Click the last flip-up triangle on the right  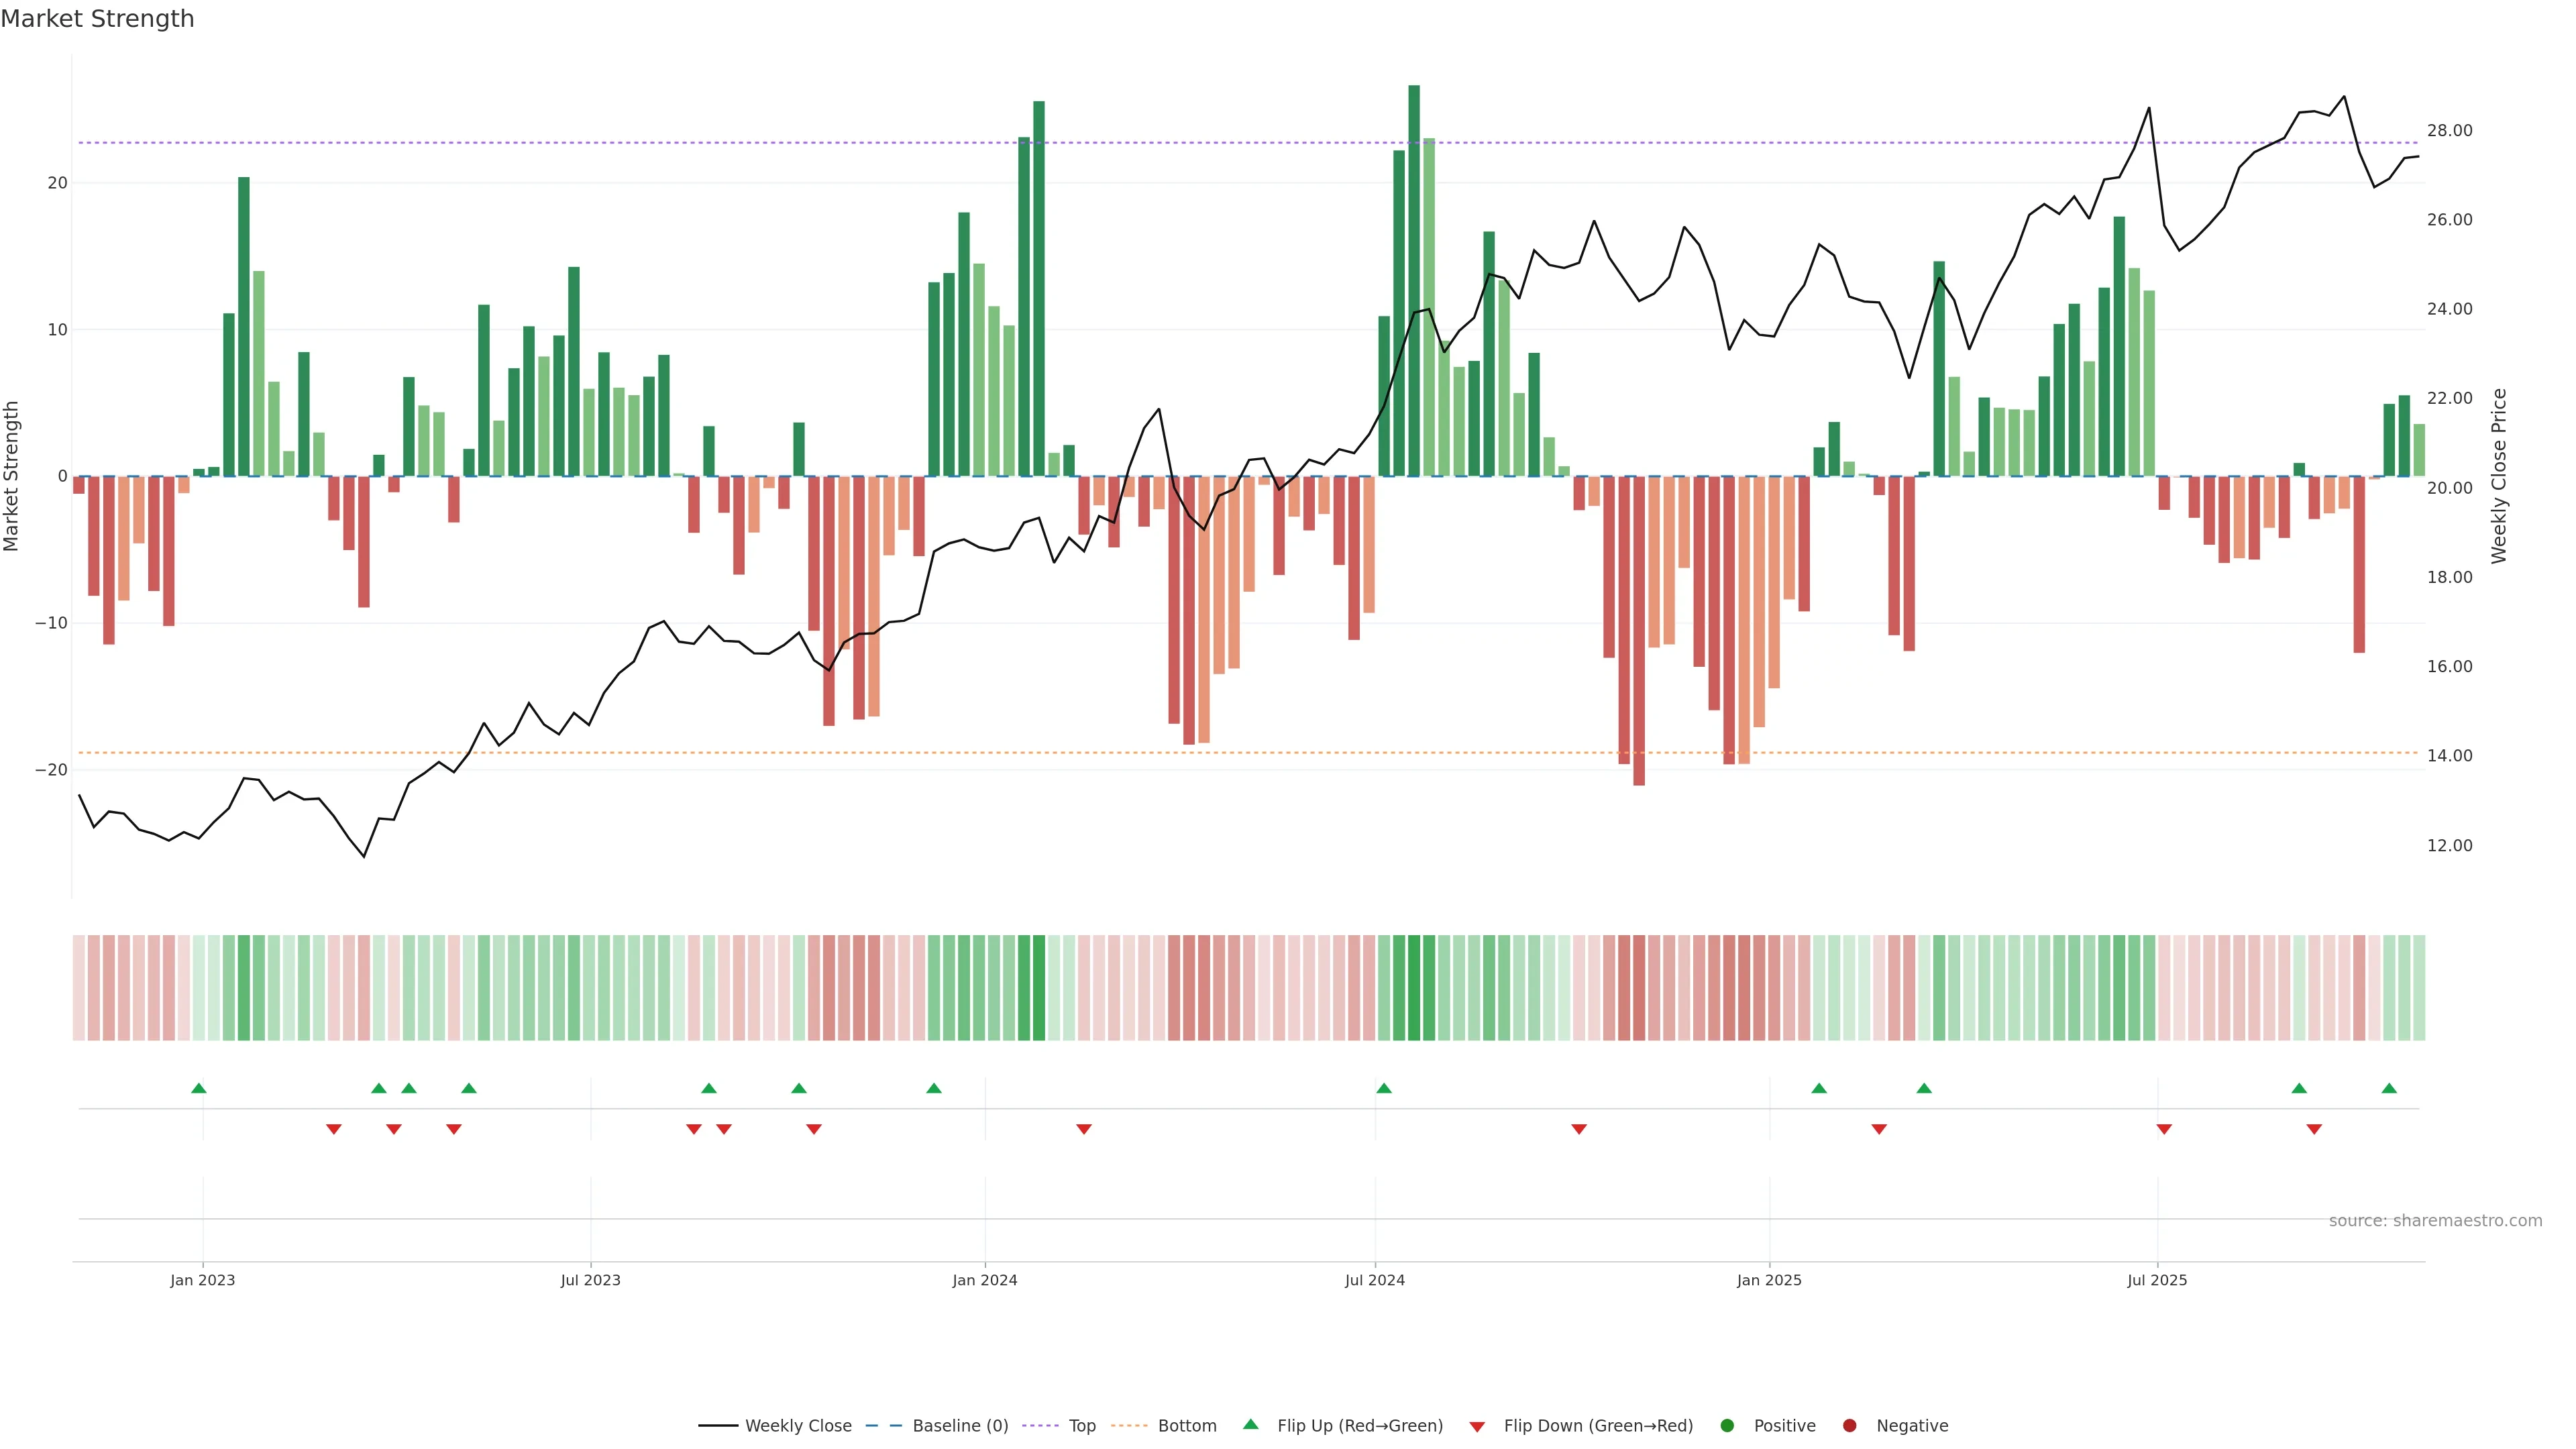(2389, 1088)
